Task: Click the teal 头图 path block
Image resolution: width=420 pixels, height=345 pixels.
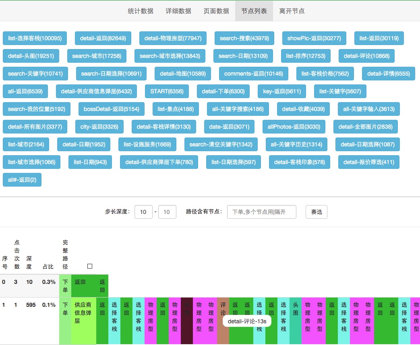Action: (296, 320)
